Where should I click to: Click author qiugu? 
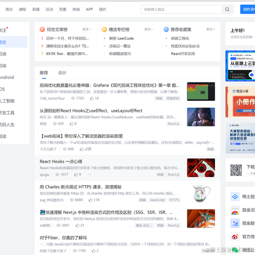pyautogui.click(x=44, y=175)
